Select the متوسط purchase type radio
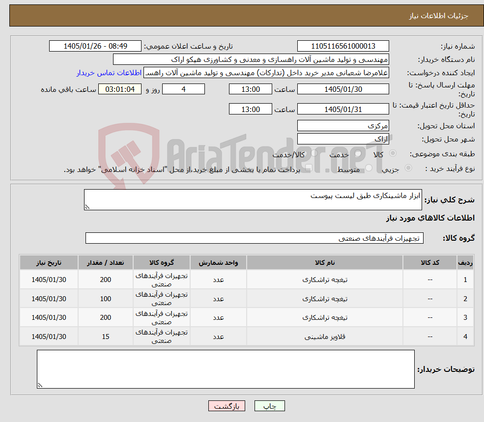 click(x=369, y=168)
